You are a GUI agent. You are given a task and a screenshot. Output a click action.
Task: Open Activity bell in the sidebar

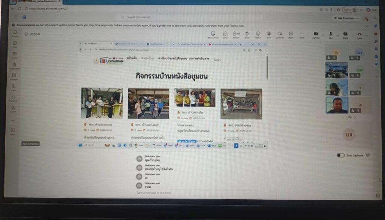[x=15, y=33]
